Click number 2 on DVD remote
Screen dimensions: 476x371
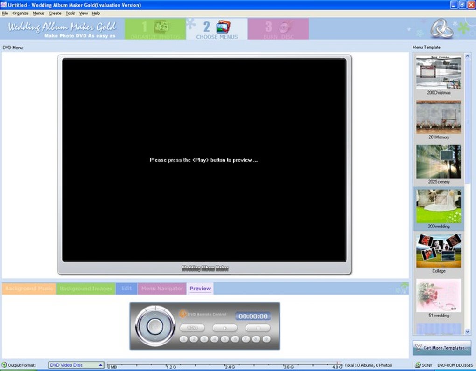click(x=194, y=339)
